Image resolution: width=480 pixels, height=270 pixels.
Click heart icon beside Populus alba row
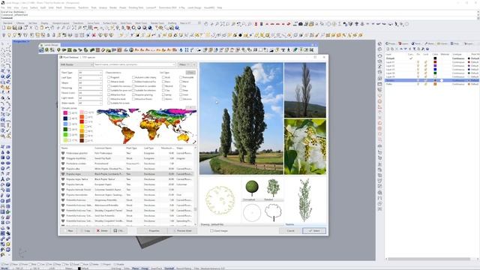pyautogui.click(x=63, y=169)
